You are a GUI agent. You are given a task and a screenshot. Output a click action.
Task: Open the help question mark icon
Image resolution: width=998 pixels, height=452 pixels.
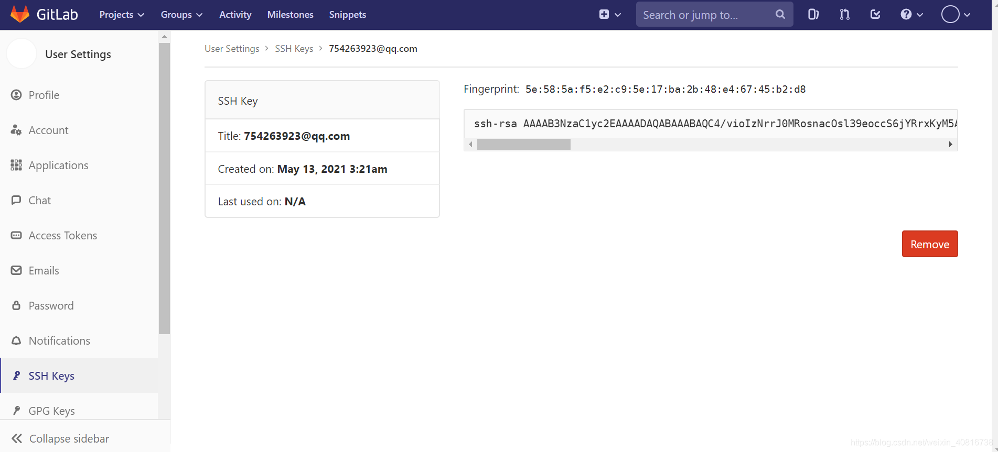tap(906, 15)
